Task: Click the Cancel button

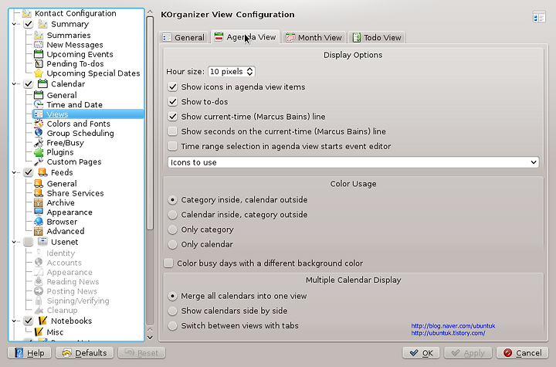Action: coord(522,353)
